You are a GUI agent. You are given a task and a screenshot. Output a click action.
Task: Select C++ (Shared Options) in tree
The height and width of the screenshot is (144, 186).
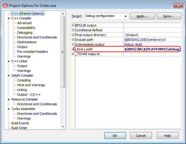point(28,13)
